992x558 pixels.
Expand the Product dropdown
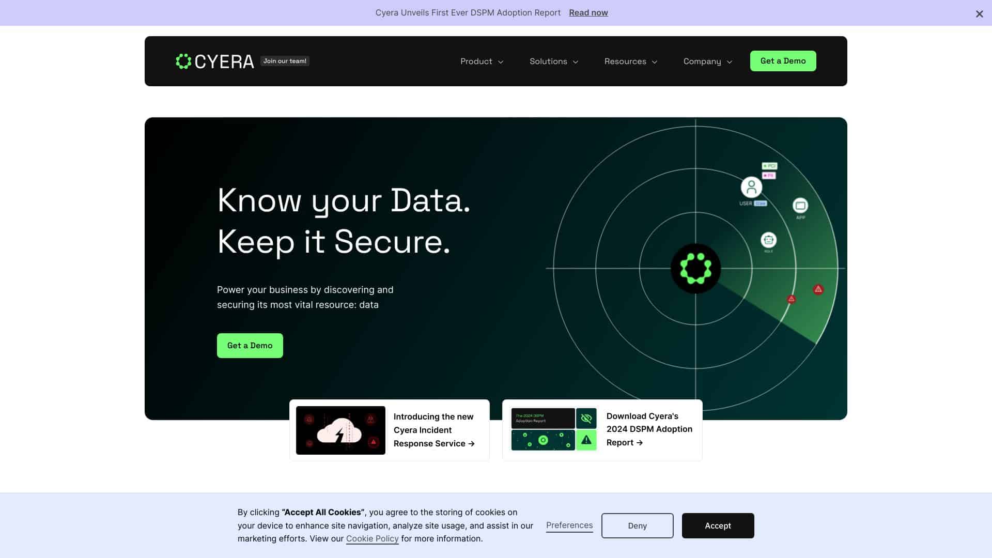(x=481, y=61)
